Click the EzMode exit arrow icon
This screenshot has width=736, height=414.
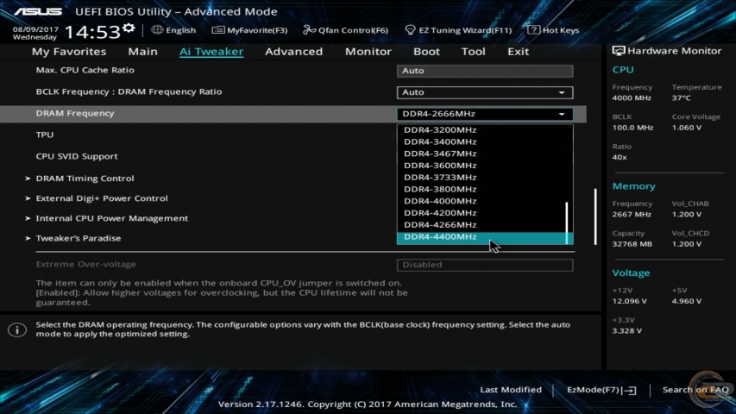point(630,390)
